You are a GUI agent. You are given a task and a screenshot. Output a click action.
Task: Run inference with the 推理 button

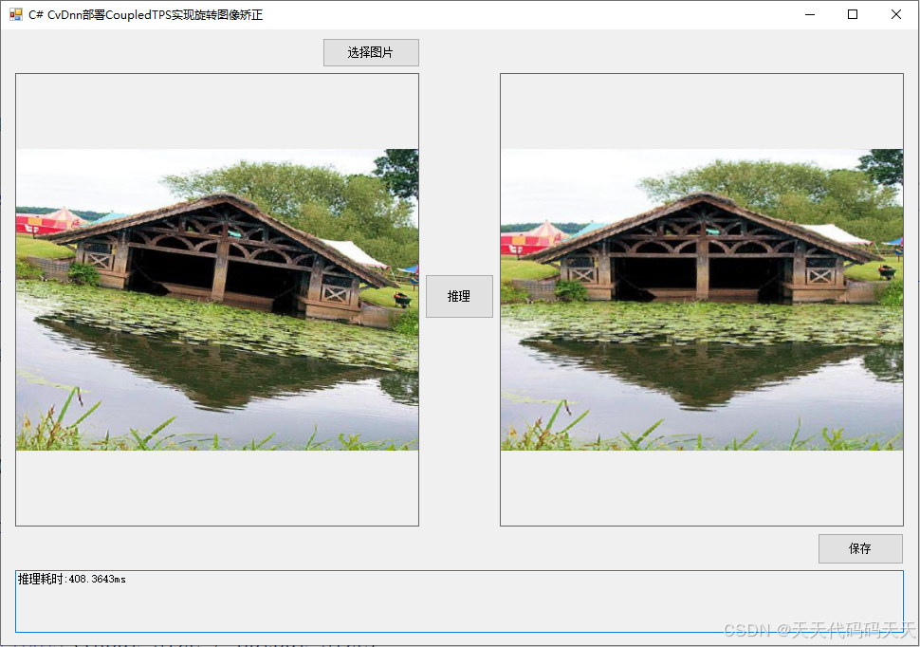coord(459,297)
